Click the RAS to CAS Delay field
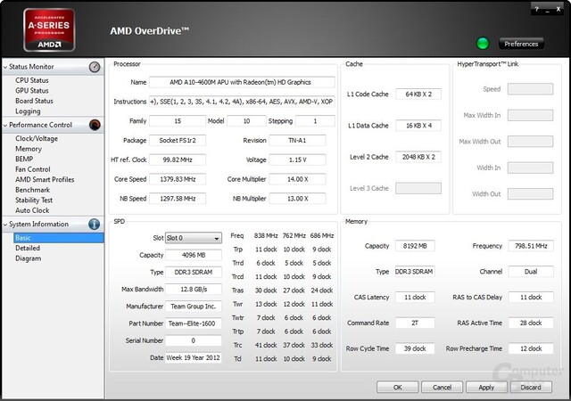The height and width of the screenshot is (401, 571). coord(531,298)
